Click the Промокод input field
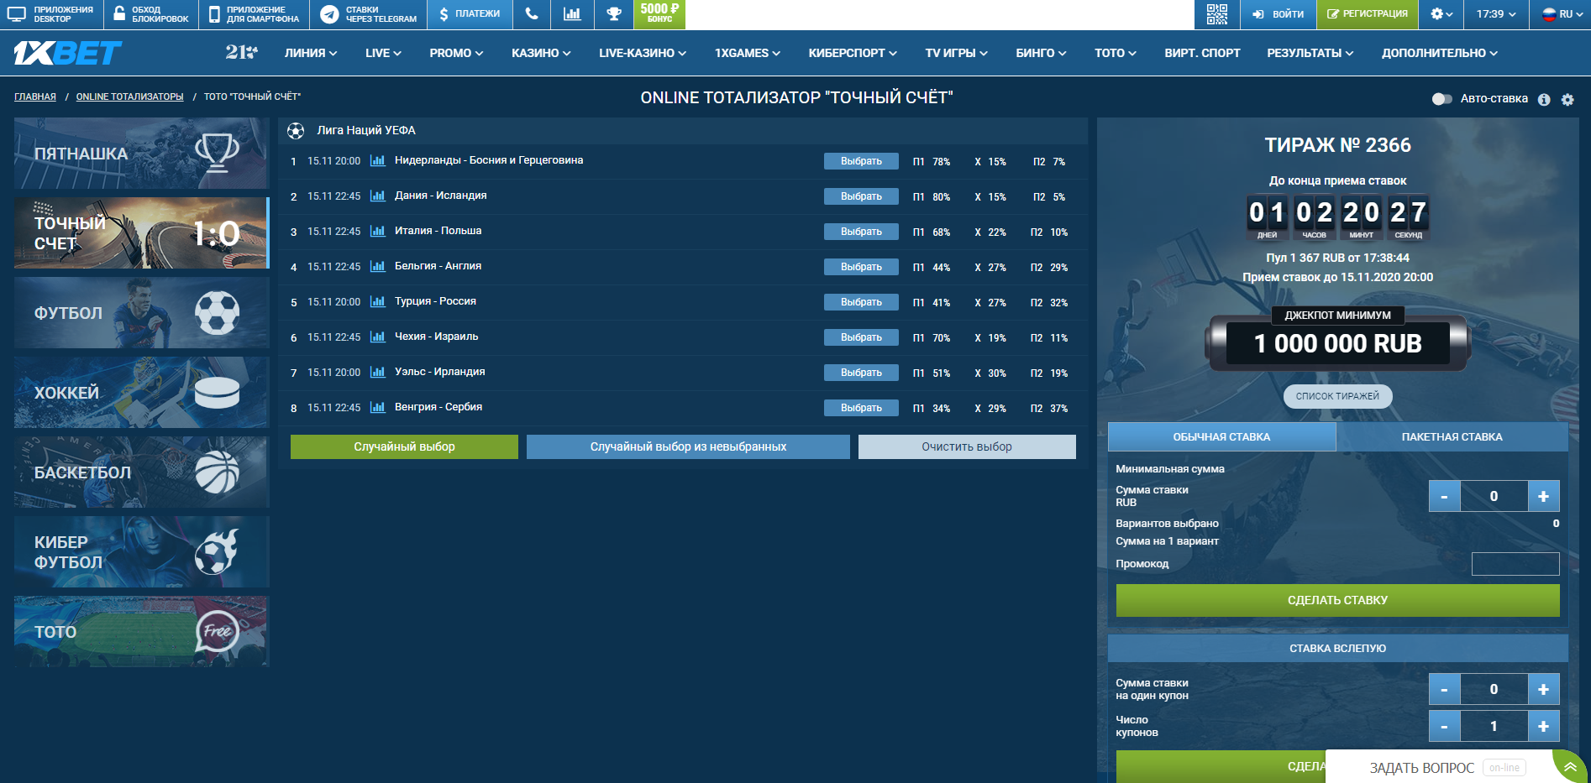The image size is (1591, 783). pyautogui.click(x=1515, y=563)
